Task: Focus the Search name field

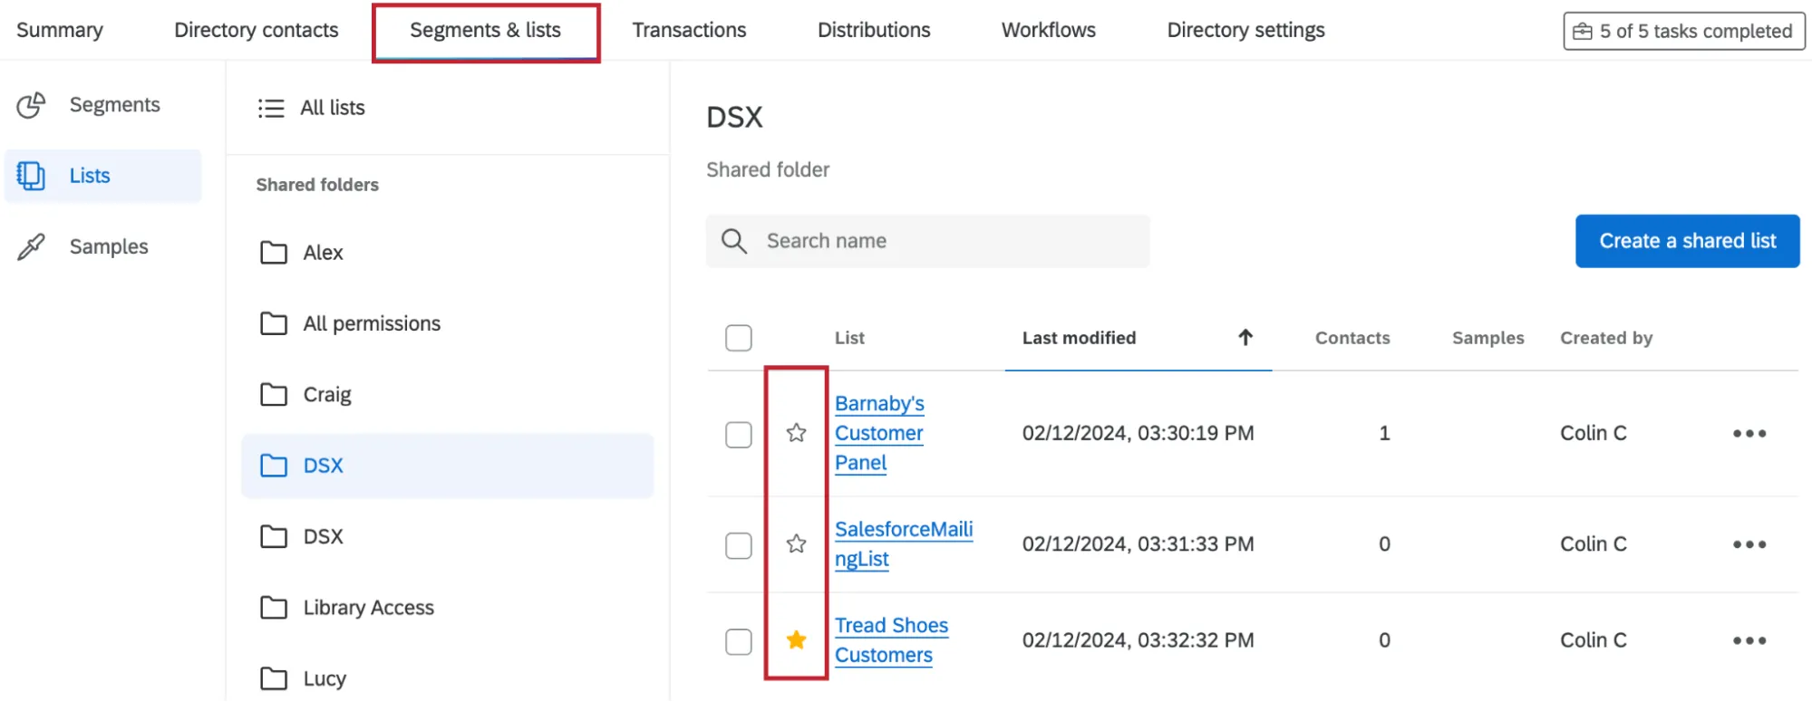Action: [x=943, y=241]
